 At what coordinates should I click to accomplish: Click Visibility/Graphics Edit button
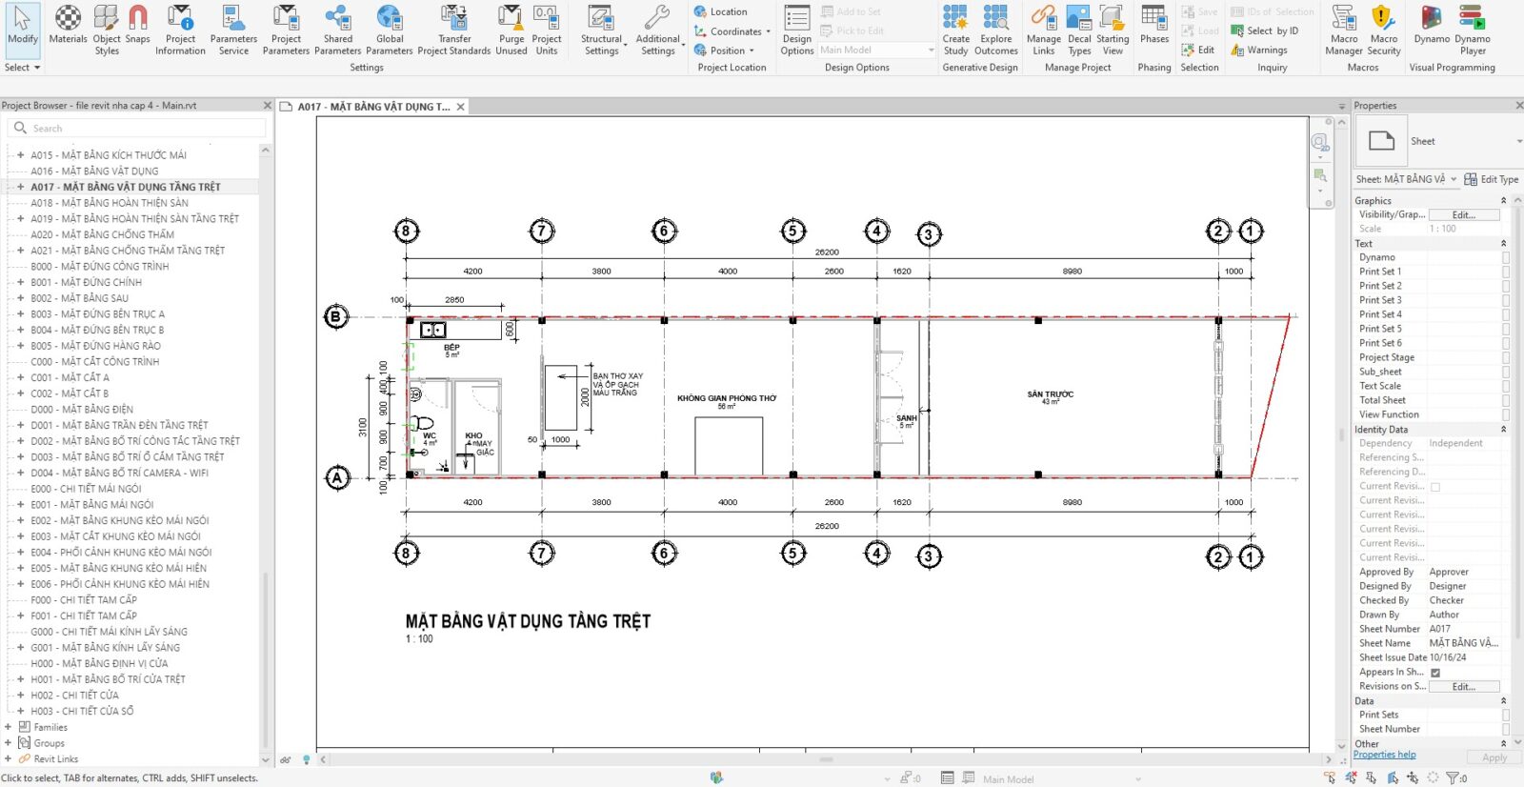[x=1464, y=215]
